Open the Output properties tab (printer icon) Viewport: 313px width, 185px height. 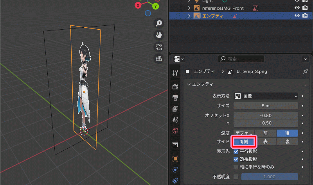(x=175, y=97)
